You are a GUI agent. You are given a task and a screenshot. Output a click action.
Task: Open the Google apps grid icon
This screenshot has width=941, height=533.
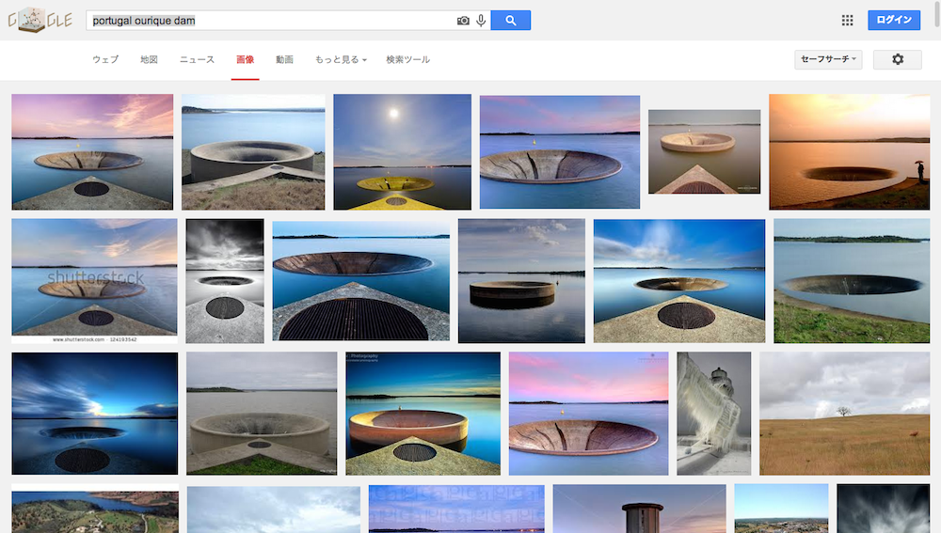click(847, 21)
